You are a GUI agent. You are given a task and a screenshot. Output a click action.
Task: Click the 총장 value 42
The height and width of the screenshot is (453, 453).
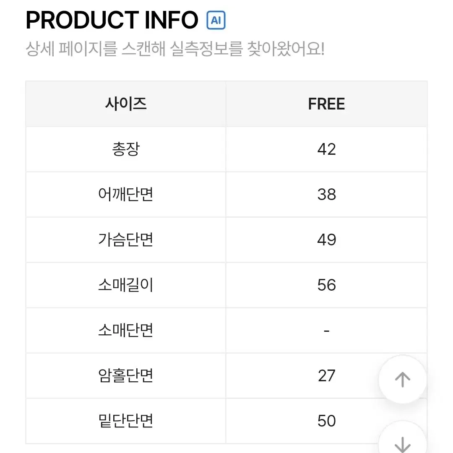(x=326, y=149)
